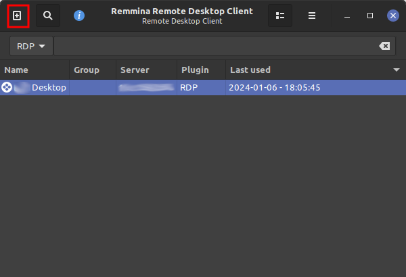Focus the quick connect server input
406x277 pixels.
(x=225, y=46)
